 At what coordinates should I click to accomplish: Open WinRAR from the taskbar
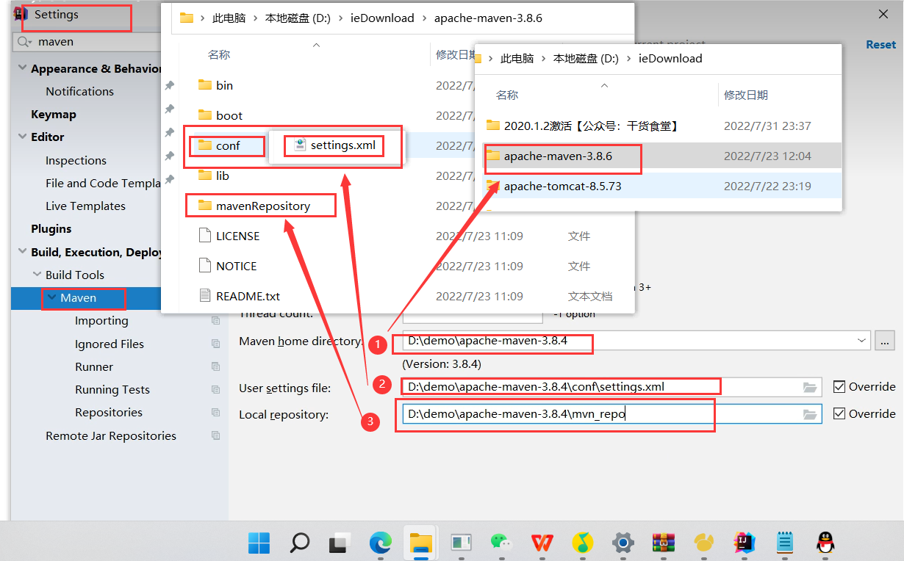point(664,543)
